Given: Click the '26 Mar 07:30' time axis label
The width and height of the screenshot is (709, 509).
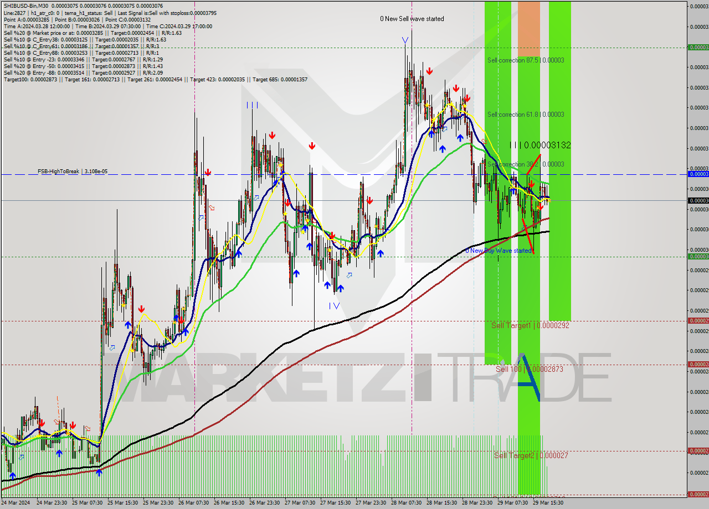Looking at the screenshot, I should click(x=194, y=503).
